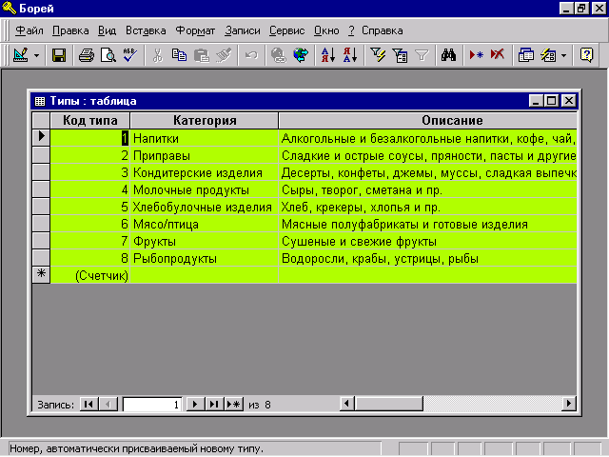Find with binoculars icon

(448, 55)
